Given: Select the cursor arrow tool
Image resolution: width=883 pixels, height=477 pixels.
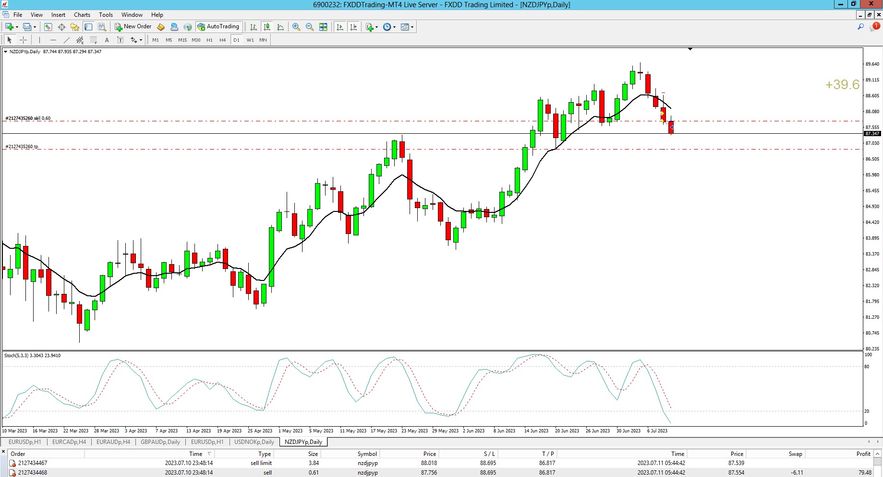Looking at the screenshot, I should coord(10,40).
